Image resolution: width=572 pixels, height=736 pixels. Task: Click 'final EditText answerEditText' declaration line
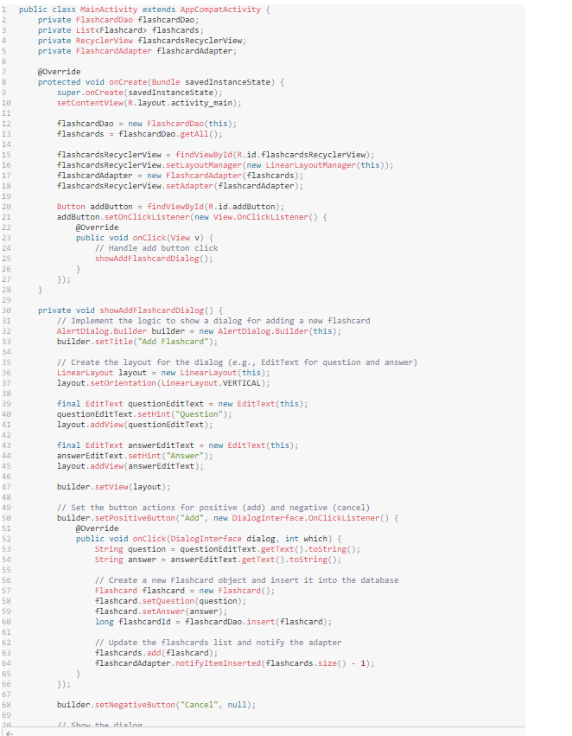coord(178,445)
